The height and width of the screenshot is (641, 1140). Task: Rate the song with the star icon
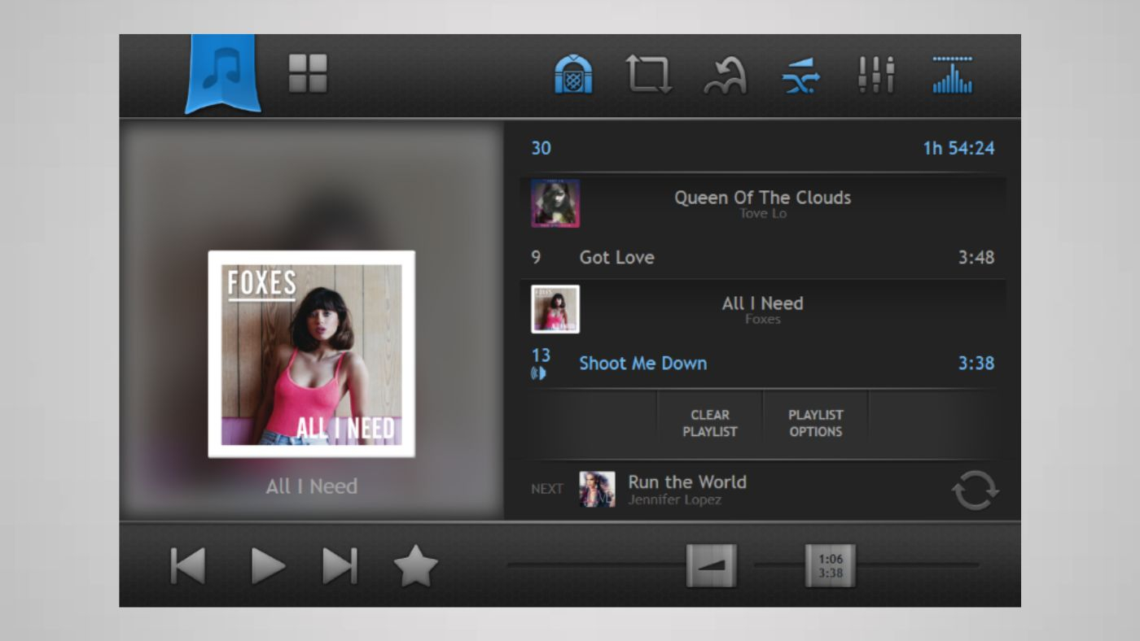(x=416, y=565)
